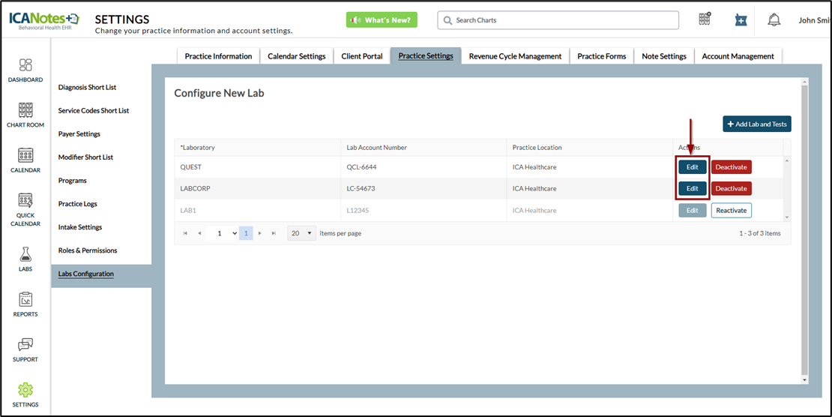
Task: Open the items per page dropdown
Action: point(301,233)
